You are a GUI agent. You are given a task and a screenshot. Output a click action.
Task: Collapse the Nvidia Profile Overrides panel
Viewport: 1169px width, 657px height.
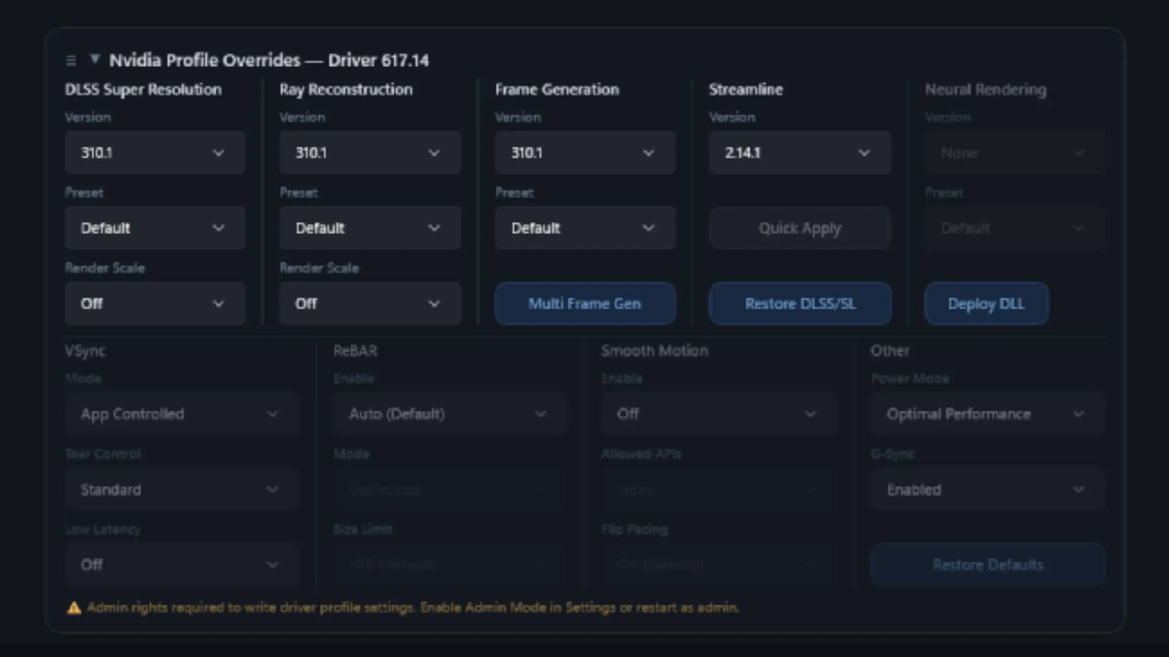tap(94, 59)
